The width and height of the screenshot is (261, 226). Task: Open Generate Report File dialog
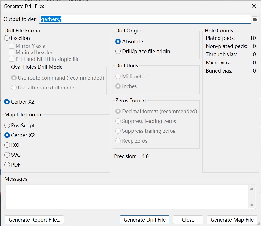[x=34, y=220]
